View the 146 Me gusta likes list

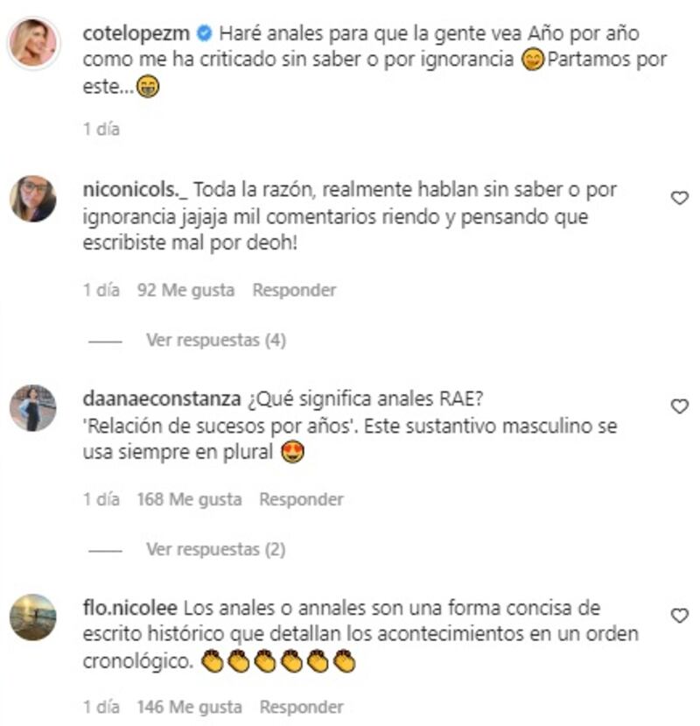point(189,708)
